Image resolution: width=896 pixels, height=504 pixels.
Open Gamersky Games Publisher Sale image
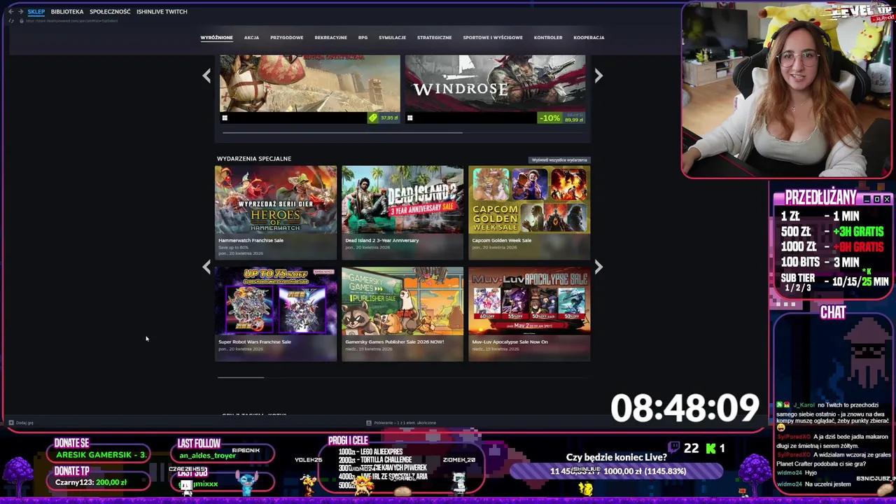coord(402,301)
